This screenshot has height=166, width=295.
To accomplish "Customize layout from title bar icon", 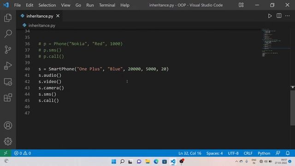I will [241, 5].
